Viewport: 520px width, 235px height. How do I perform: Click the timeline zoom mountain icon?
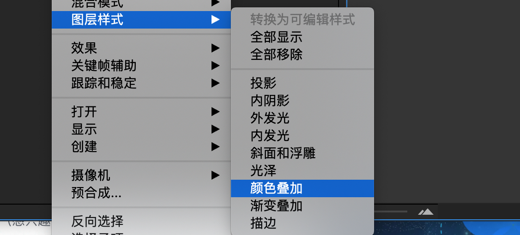425,211
